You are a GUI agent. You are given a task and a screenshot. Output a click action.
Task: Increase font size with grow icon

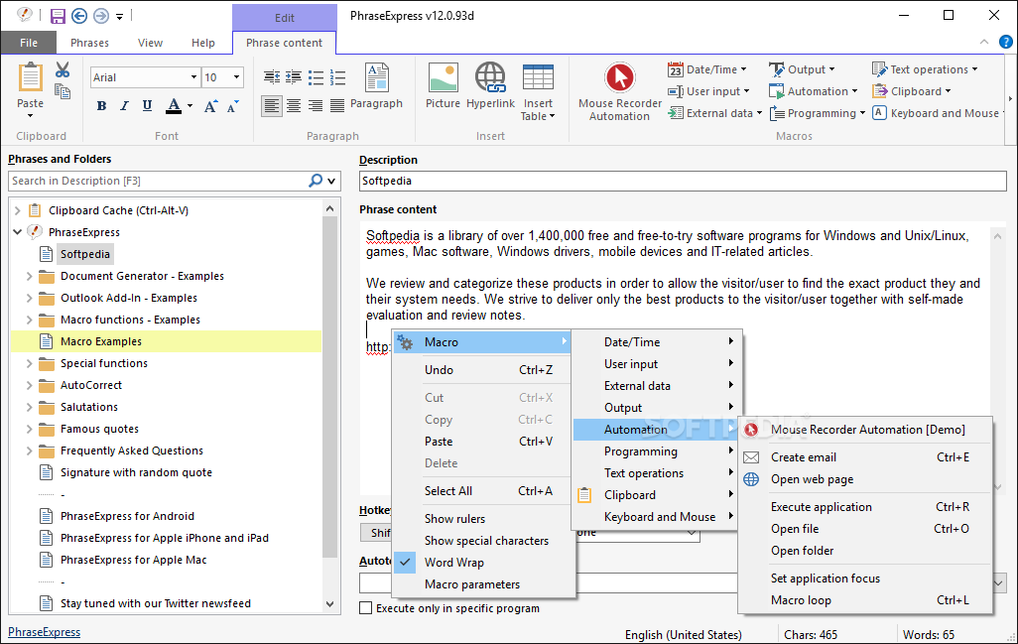(209, 106)
